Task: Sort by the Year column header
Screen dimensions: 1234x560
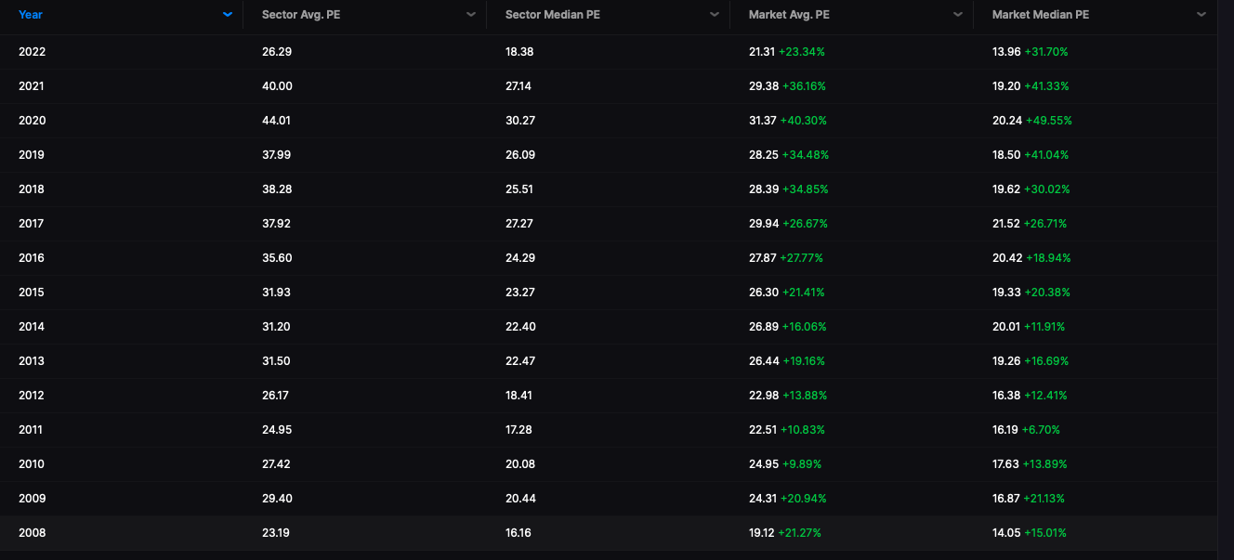Action: 31,15
